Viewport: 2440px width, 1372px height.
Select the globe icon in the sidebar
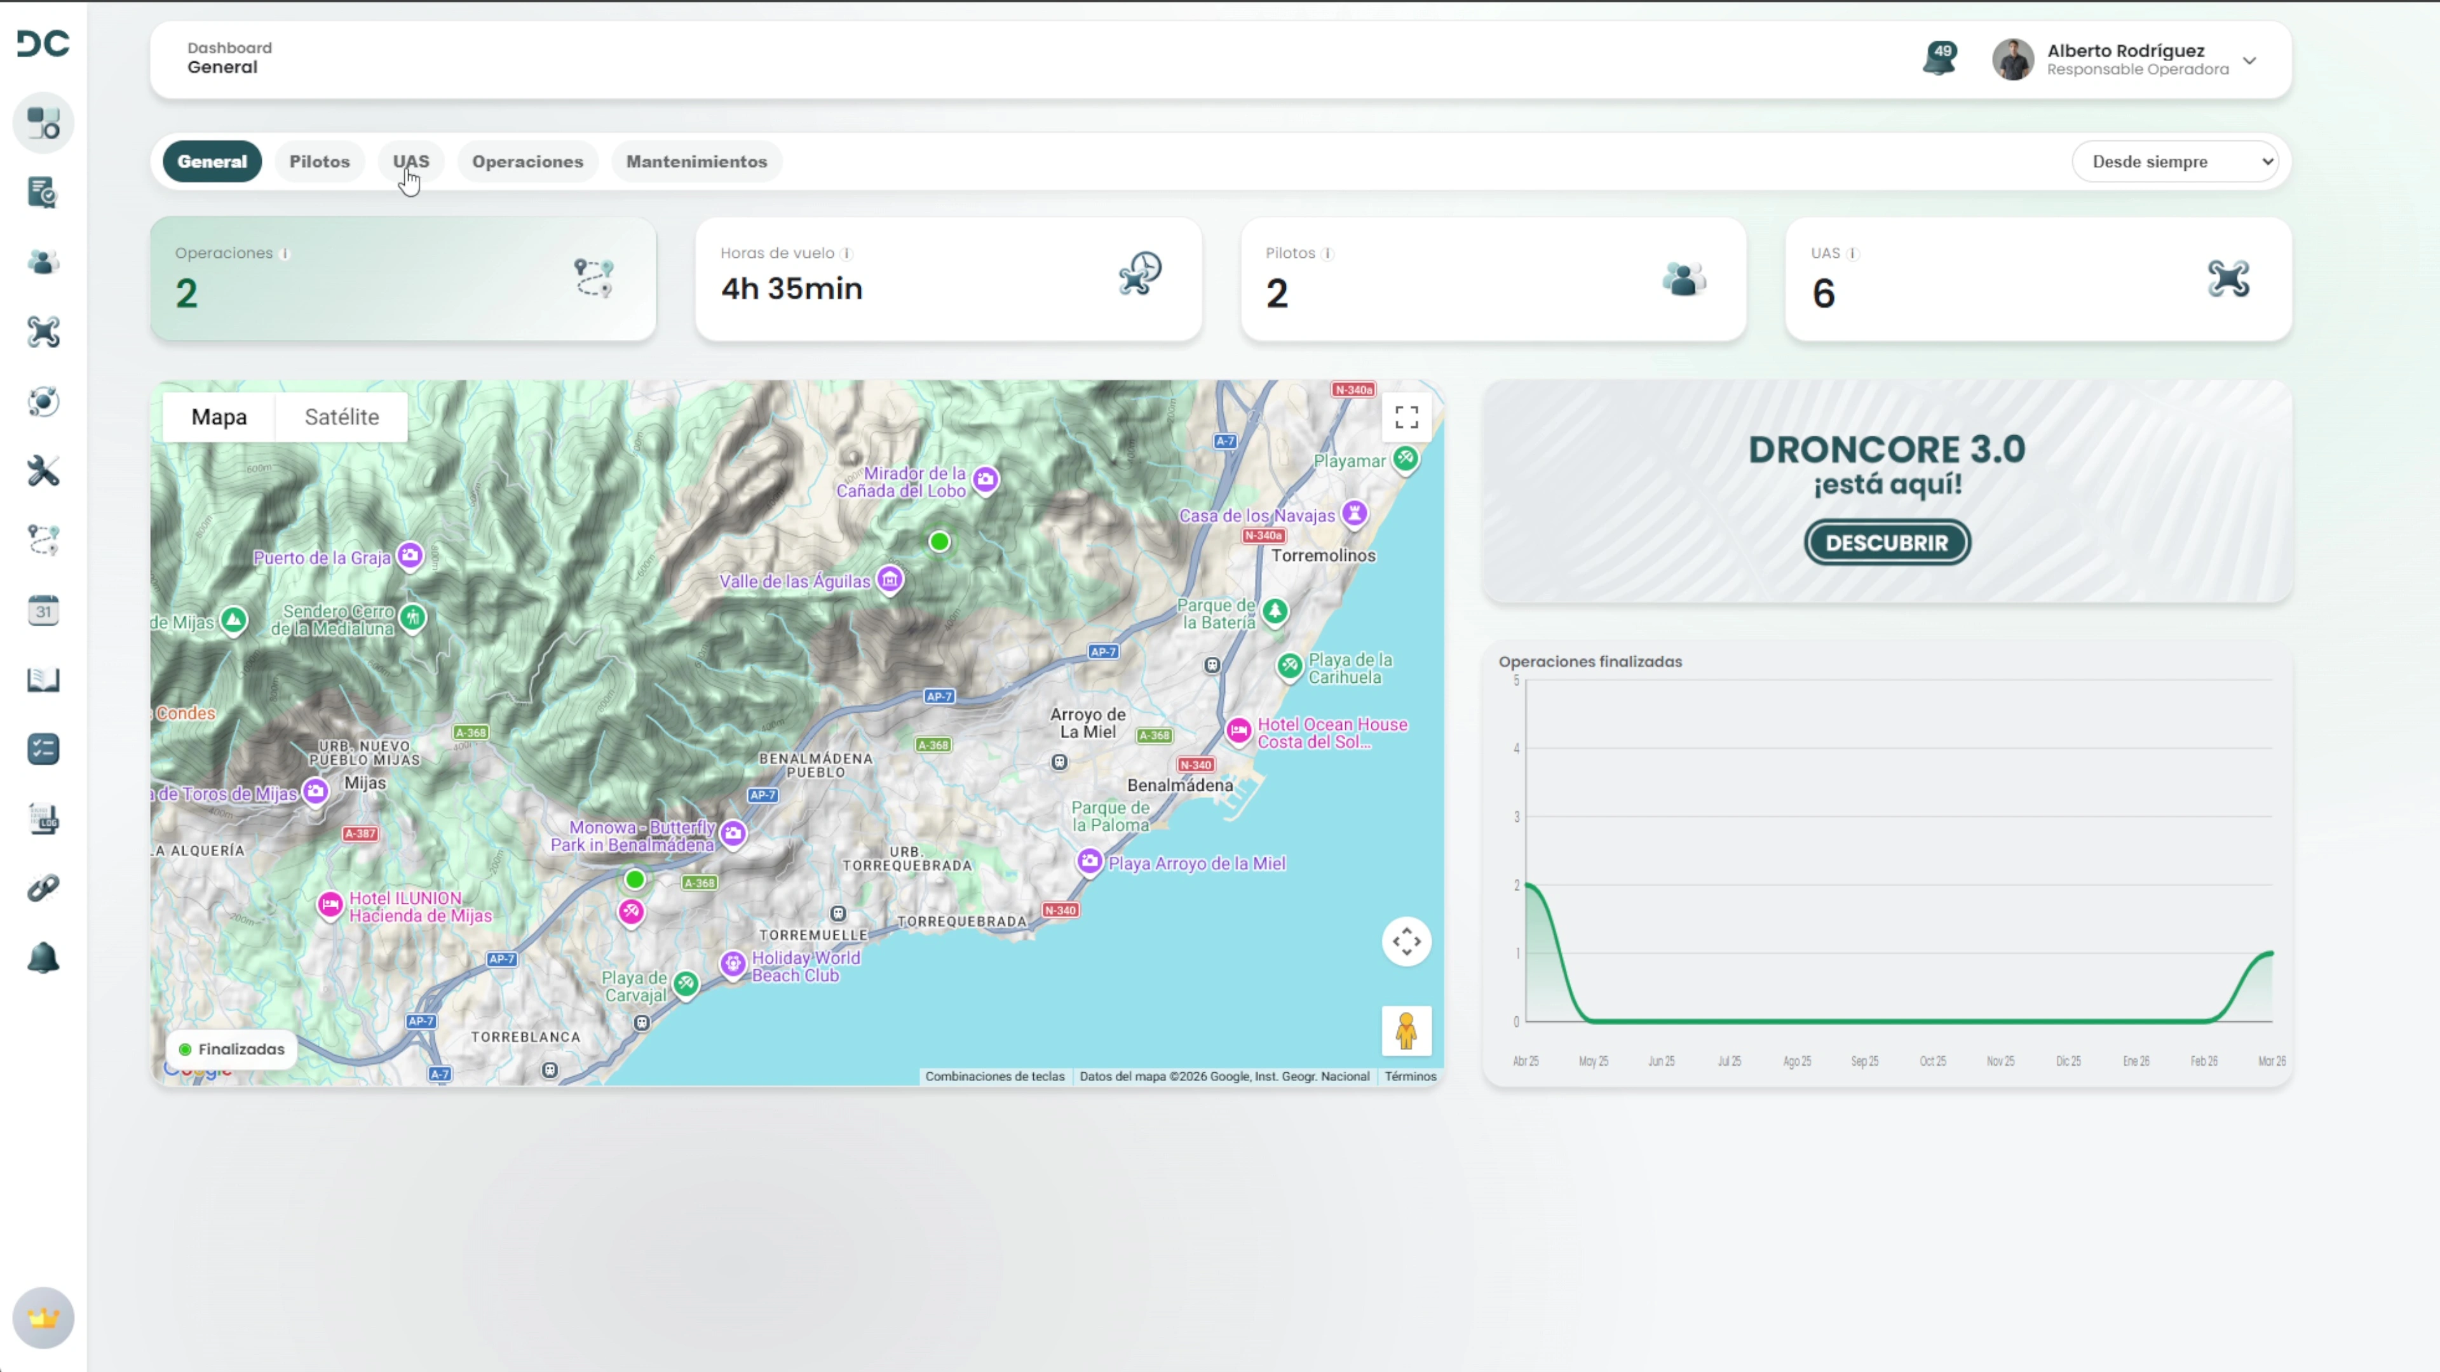(x=44, y=401)
